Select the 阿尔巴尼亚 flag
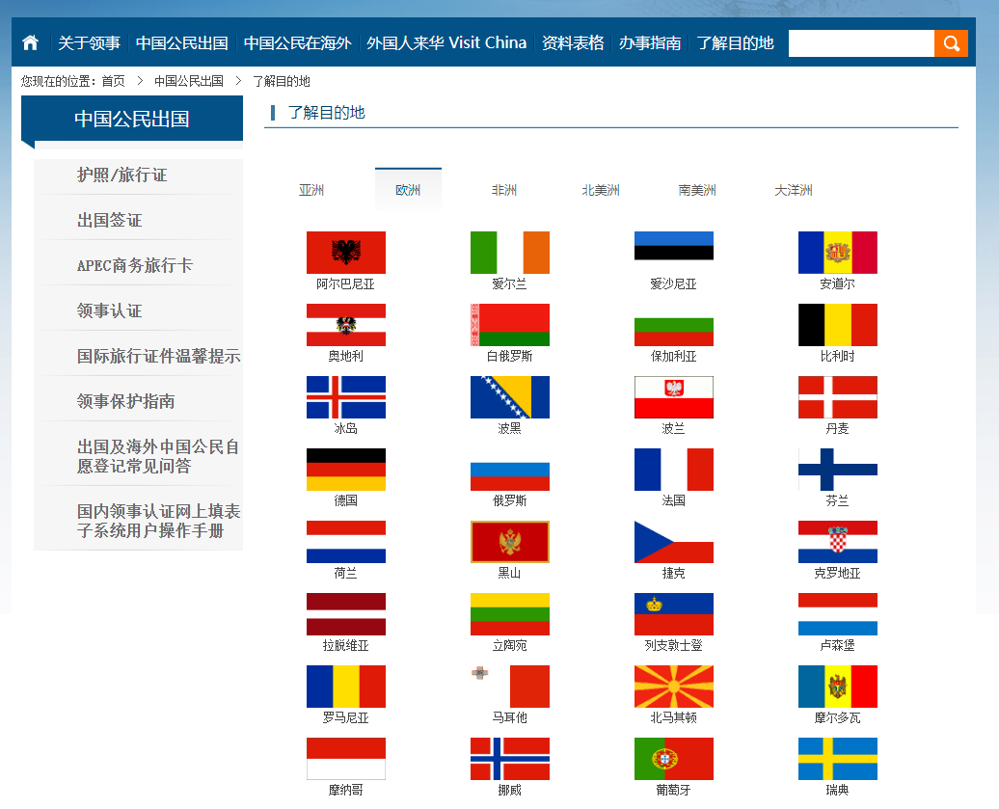Viewport: 999px width, 809px height. pos(345,252)
